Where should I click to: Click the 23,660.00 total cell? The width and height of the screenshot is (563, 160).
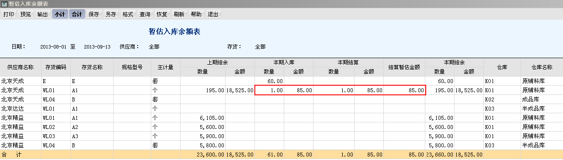(440, 154)
